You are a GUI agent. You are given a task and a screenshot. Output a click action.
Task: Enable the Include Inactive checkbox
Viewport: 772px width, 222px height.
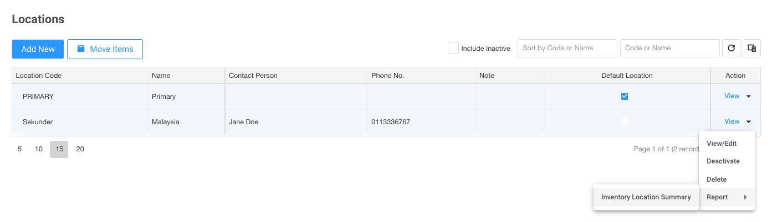click(453, 48)
